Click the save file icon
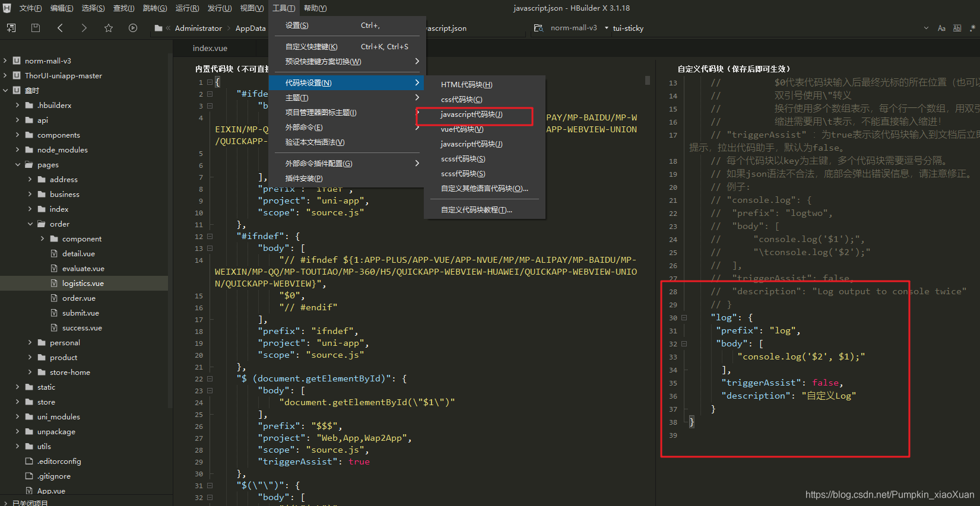Image resolution: width=980 pixels, height=506 pixels. coord(36,28)
